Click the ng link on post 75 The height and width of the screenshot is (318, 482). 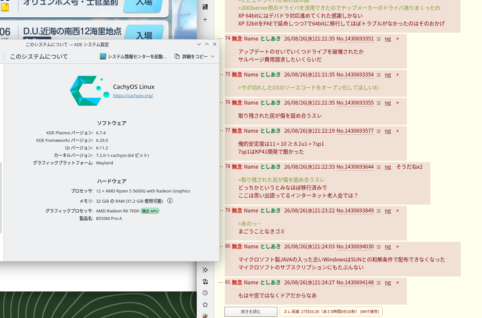[388, 75]
